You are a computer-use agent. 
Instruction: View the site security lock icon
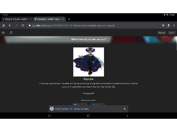pos(29,25)
